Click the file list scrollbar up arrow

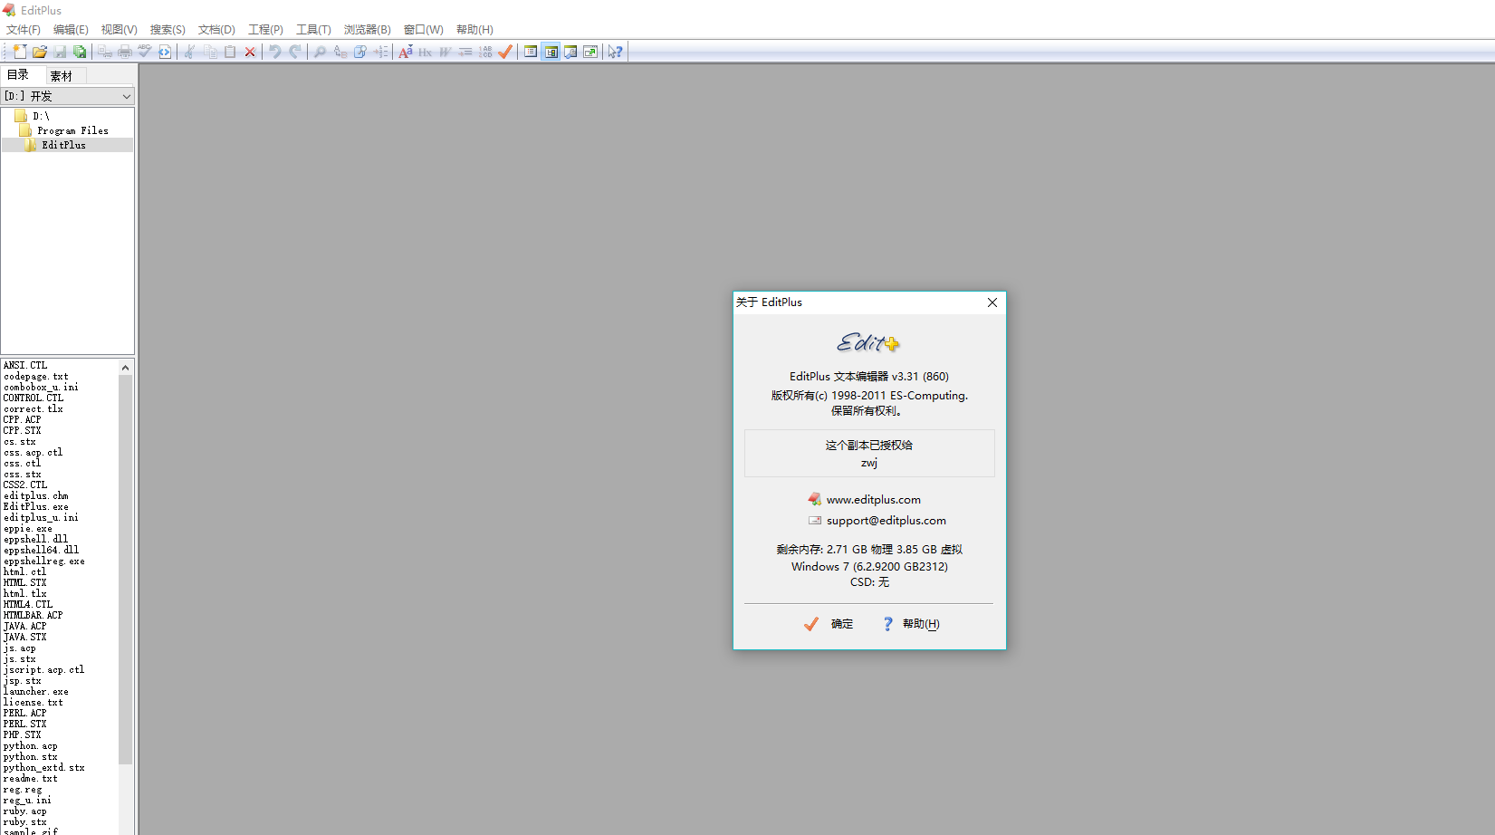126,368
